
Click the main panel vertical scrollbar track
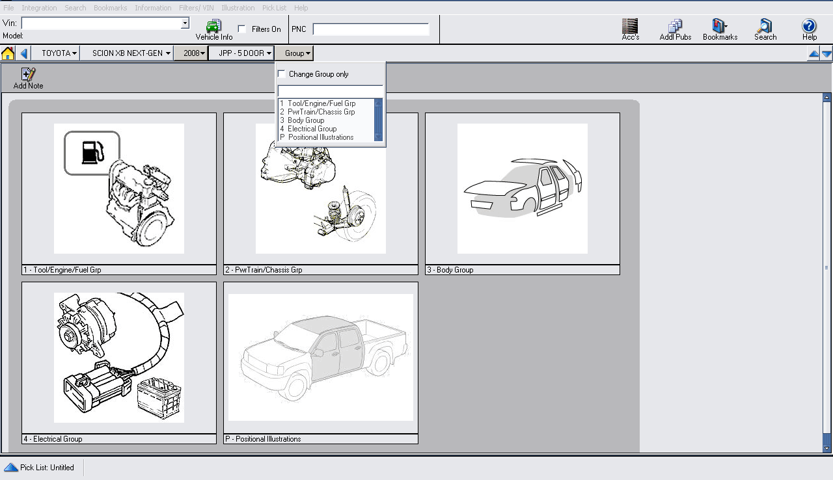(827, 273)
